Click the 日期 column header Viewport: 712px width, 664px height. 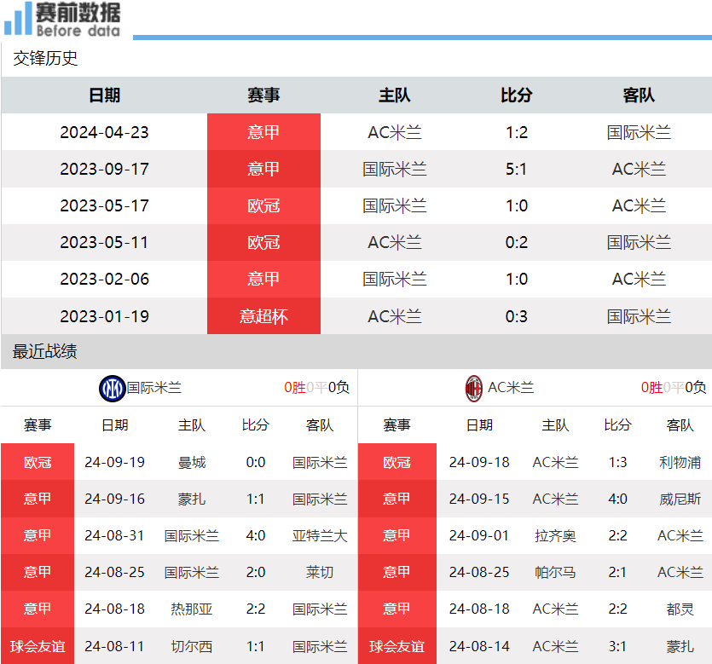point(104,95)
